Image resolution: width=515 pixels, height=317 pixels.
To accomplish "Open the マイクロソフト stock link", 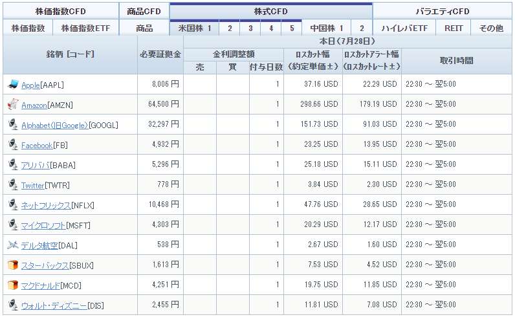I will 43,225.
